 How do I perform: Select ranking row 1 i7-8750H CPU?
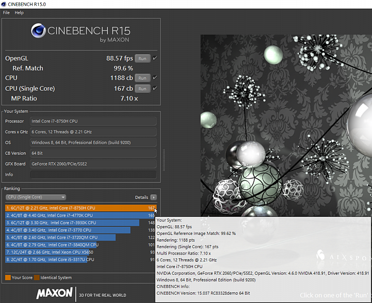pyautogui.click(x=80, y=208)
